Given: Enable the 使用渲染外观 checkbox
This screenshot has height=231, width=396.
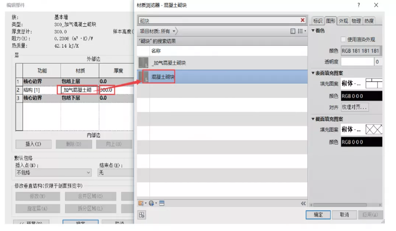Looking at the screenshot, I should [x=343, y=40].
